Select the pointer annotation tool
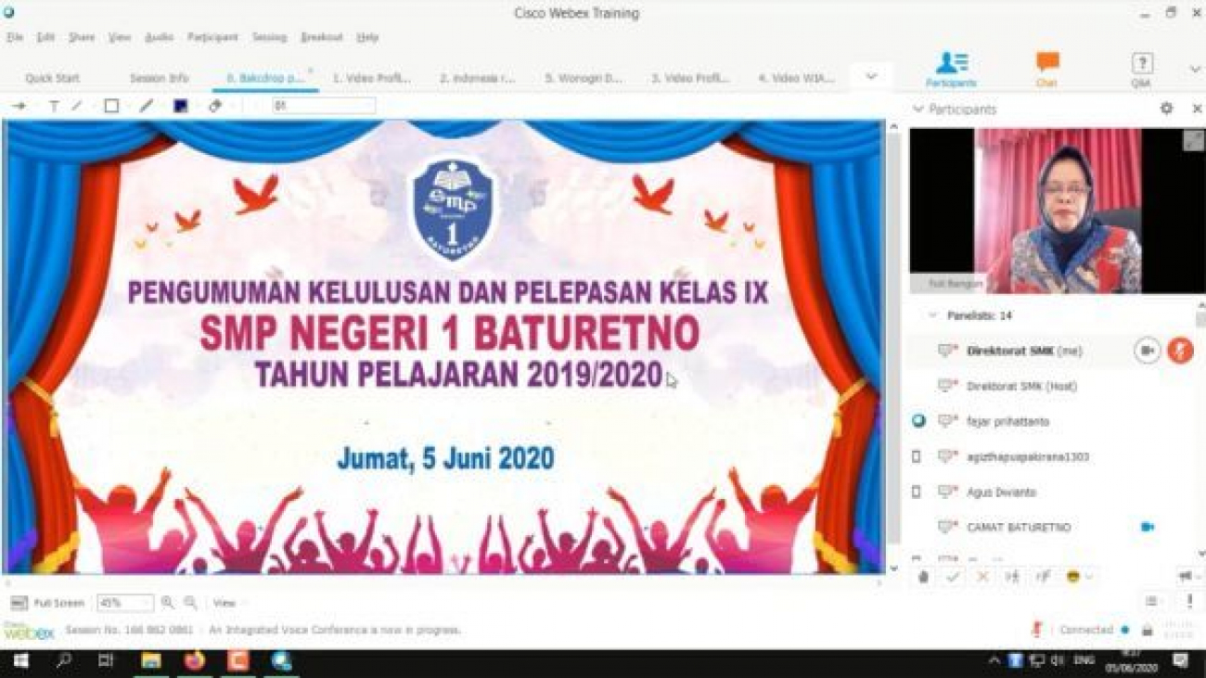This screenshot has height=678, width=1206. 20,106
